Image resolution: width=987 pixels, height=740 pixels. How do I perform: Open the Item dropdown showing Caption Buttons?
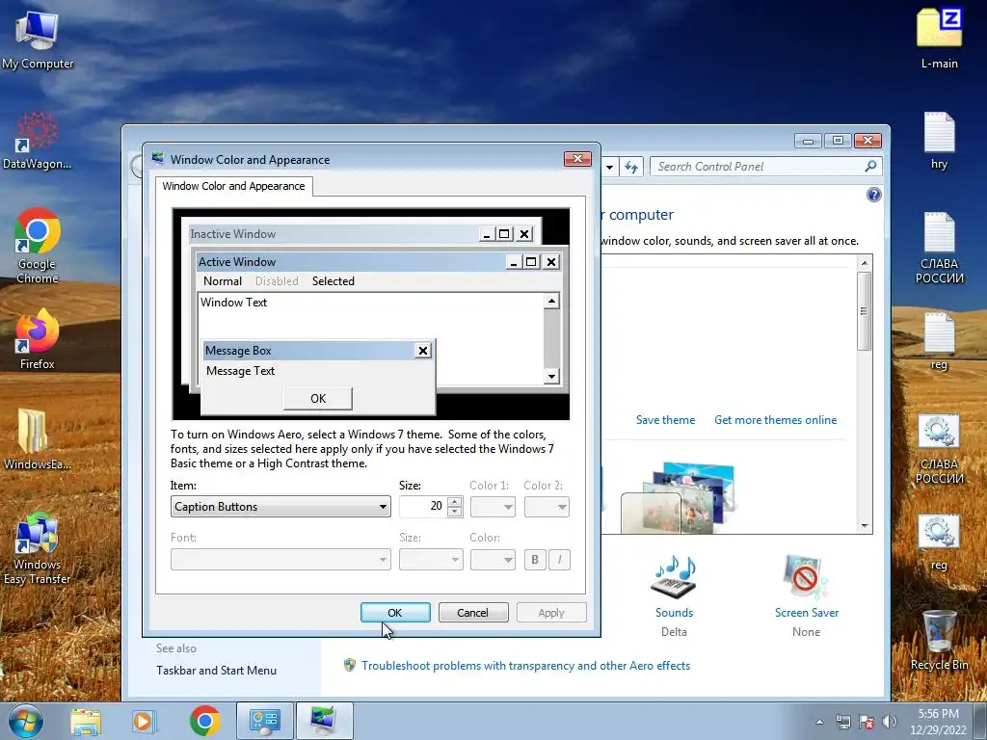point(280,507)
